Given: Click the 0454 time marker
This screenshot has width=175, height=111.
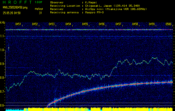Looking at the screenshot, I should (x=68, y=24).
